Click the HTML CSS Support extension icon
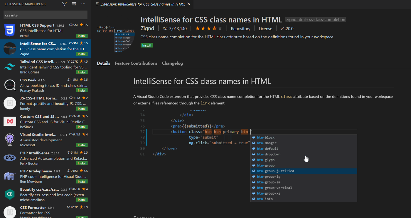Image resolution: width=411 pixels, height=218 pixels. [10, 30]
